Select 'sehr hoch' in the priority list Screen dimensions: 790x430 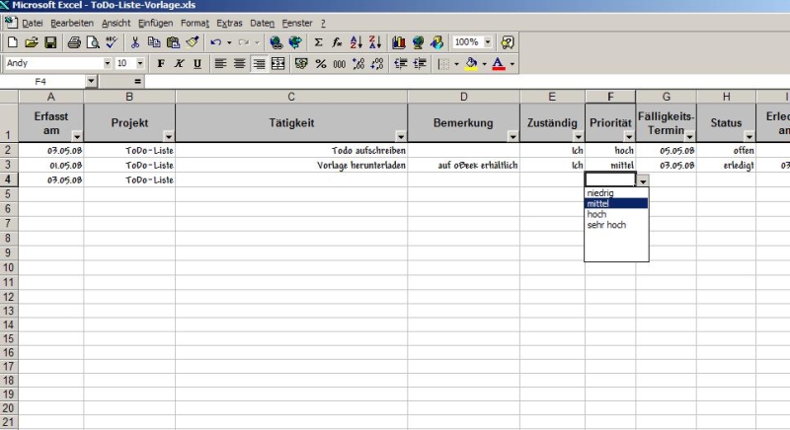pos(606,225)
